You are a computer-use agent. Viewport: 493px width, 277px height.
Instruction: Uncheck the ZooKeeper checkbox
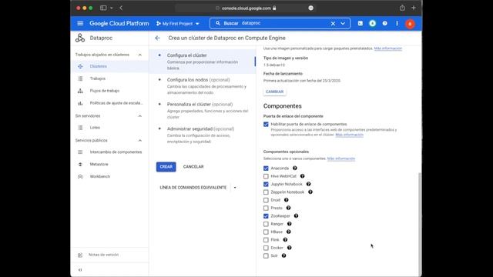click(x=266, y=216)
